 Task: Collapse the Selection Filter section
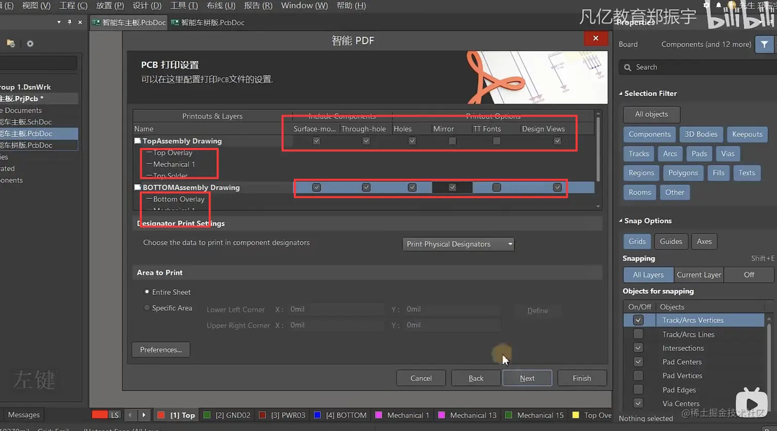621,93
